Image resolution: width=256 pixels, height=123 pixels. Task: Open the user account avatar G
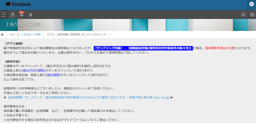[251, 5]
